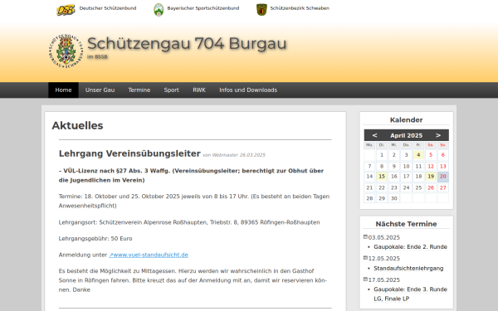Click the Aktuelles page heading

click(x=77, y=126)
